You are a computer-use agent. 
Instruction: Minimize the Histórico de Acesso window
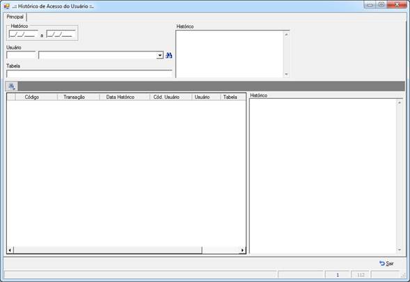pyautogui.click(x=370, y=4)
